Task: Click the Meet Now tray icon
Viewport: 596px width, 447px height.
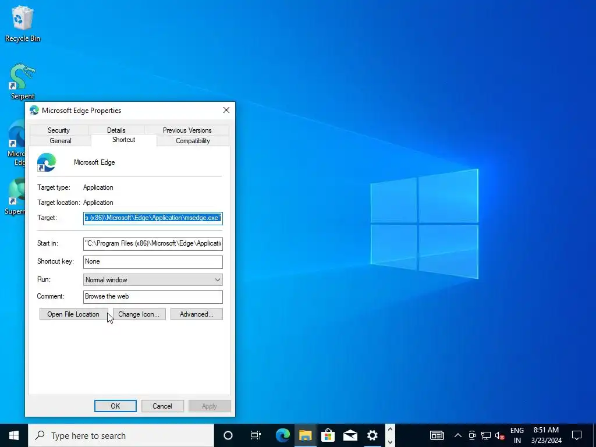Action: (472, 435)
